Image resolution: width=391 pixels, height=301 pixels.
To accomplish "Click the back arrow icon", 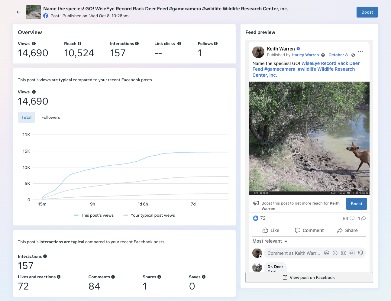I will pos(18,12).
